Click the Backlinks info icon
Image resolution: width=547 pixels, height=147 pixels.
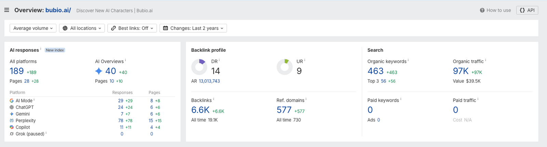[x=214, y=99]
